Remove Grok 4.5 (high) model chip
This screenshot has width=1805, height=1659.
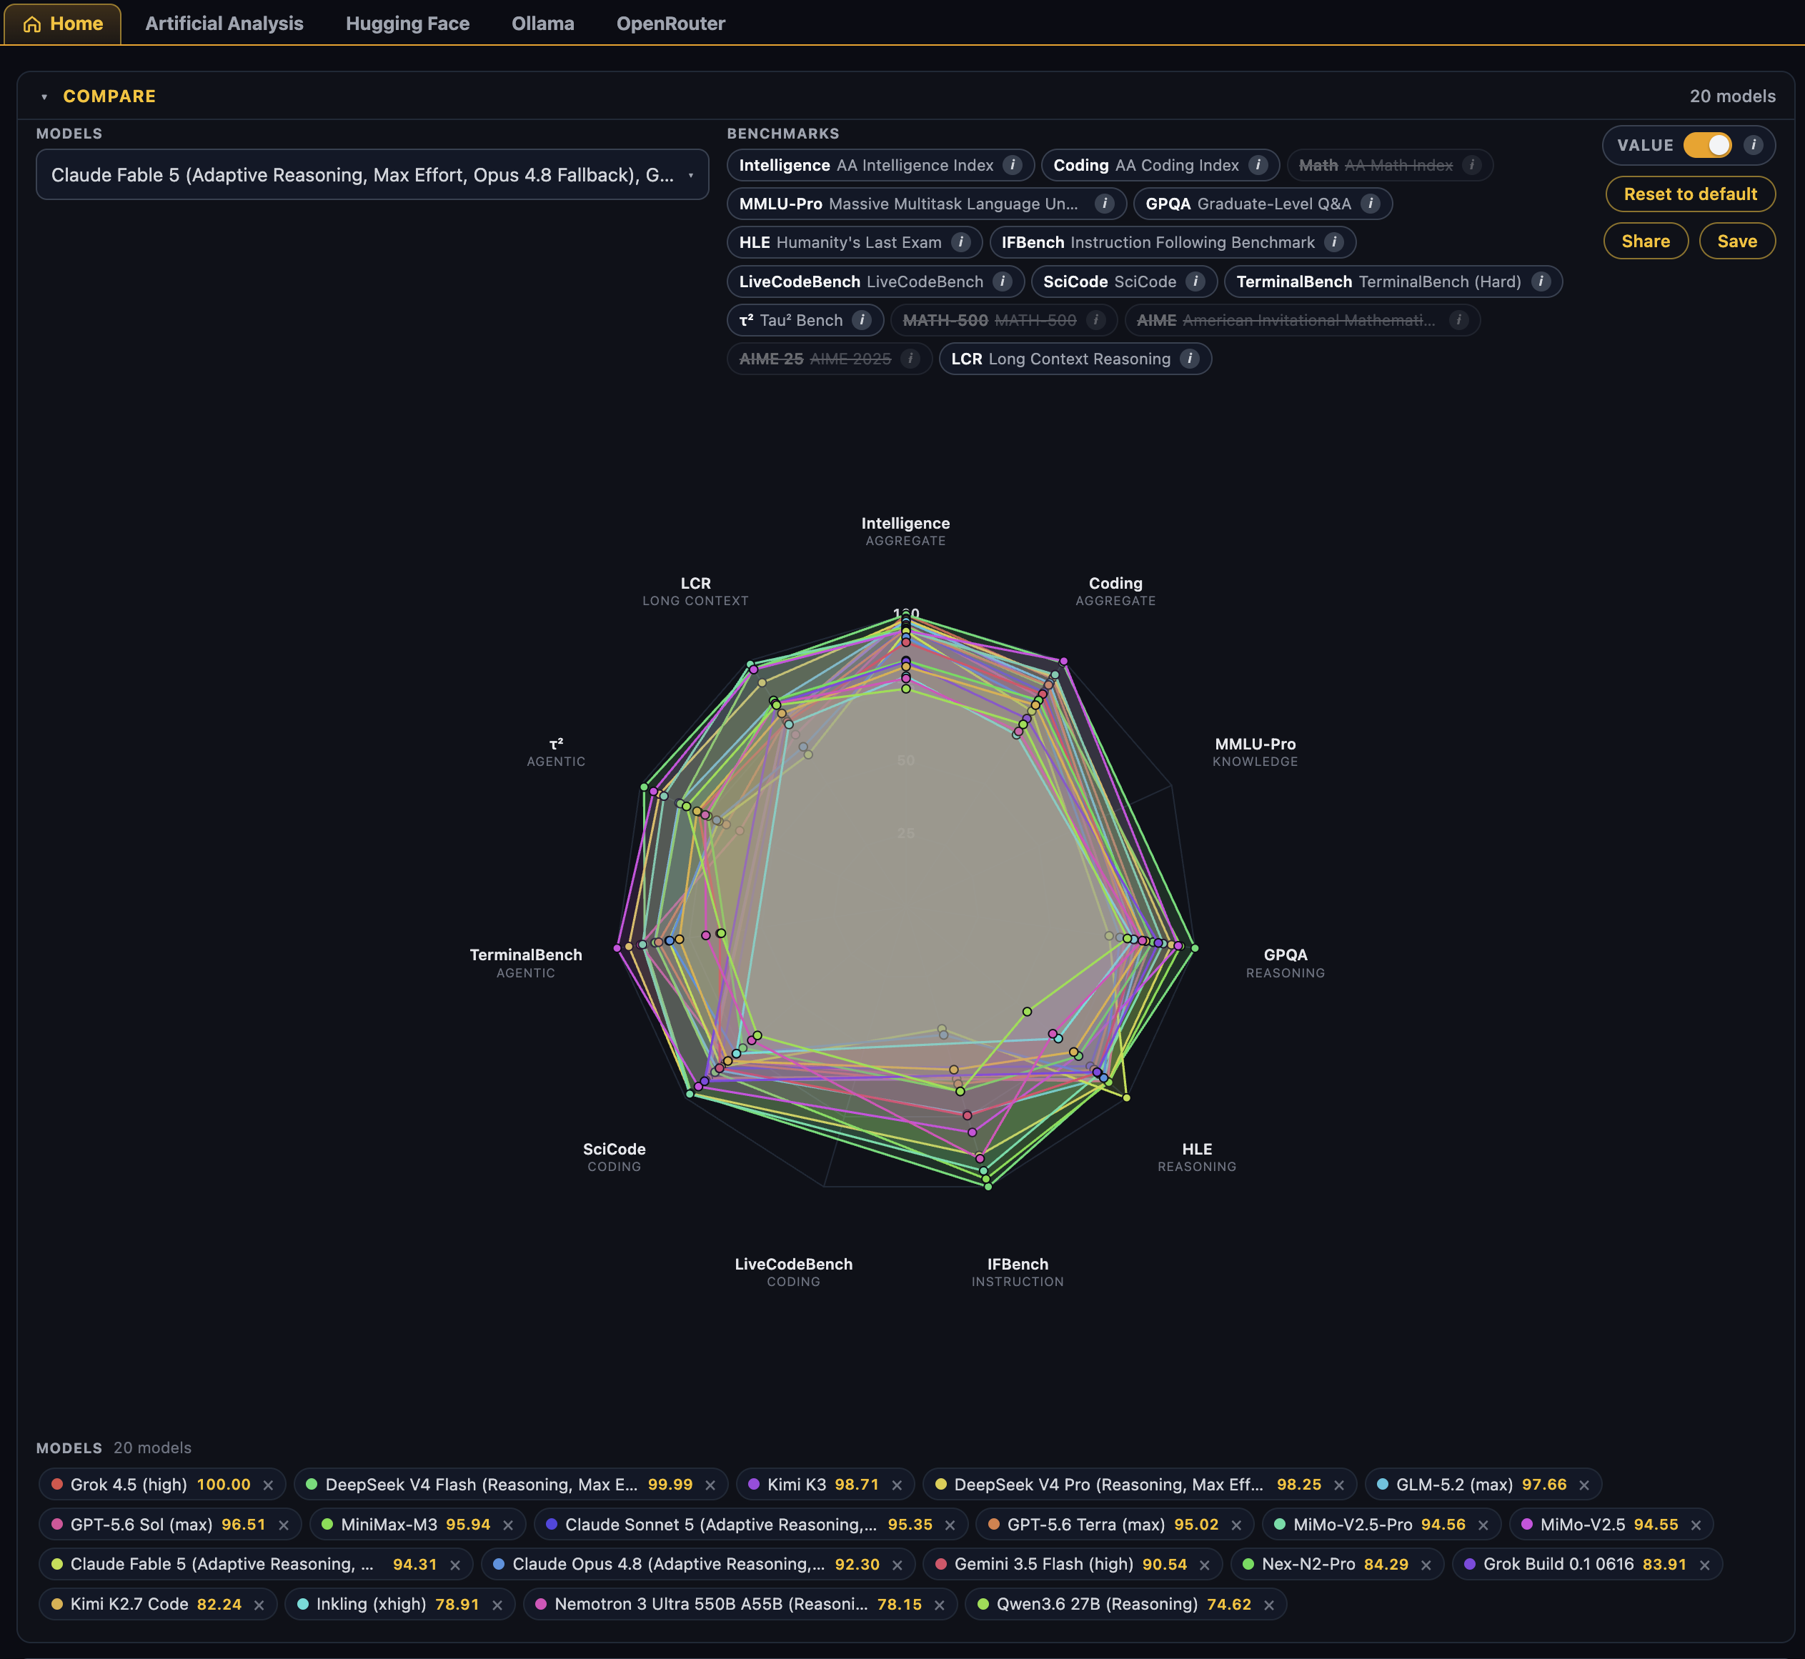click(268, 1485)
